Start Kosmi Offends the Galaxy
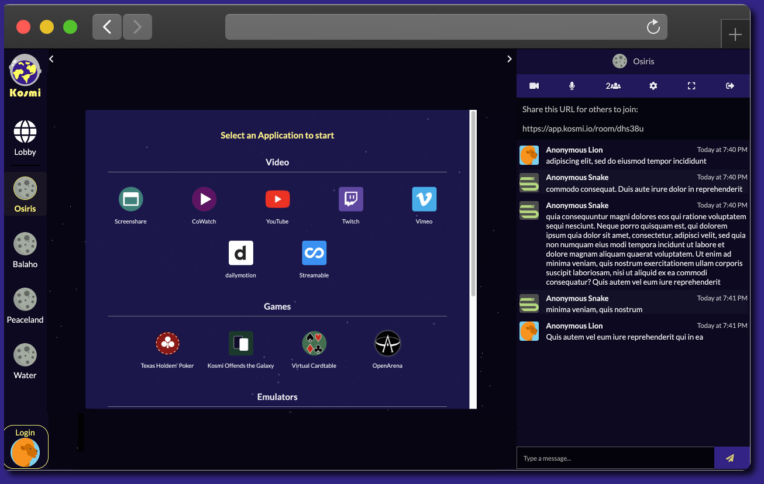This screenshot has height=484, width=764. (240, 344)
